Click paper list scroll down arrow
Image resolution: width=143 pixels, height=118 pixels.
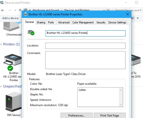pos(121,104)
